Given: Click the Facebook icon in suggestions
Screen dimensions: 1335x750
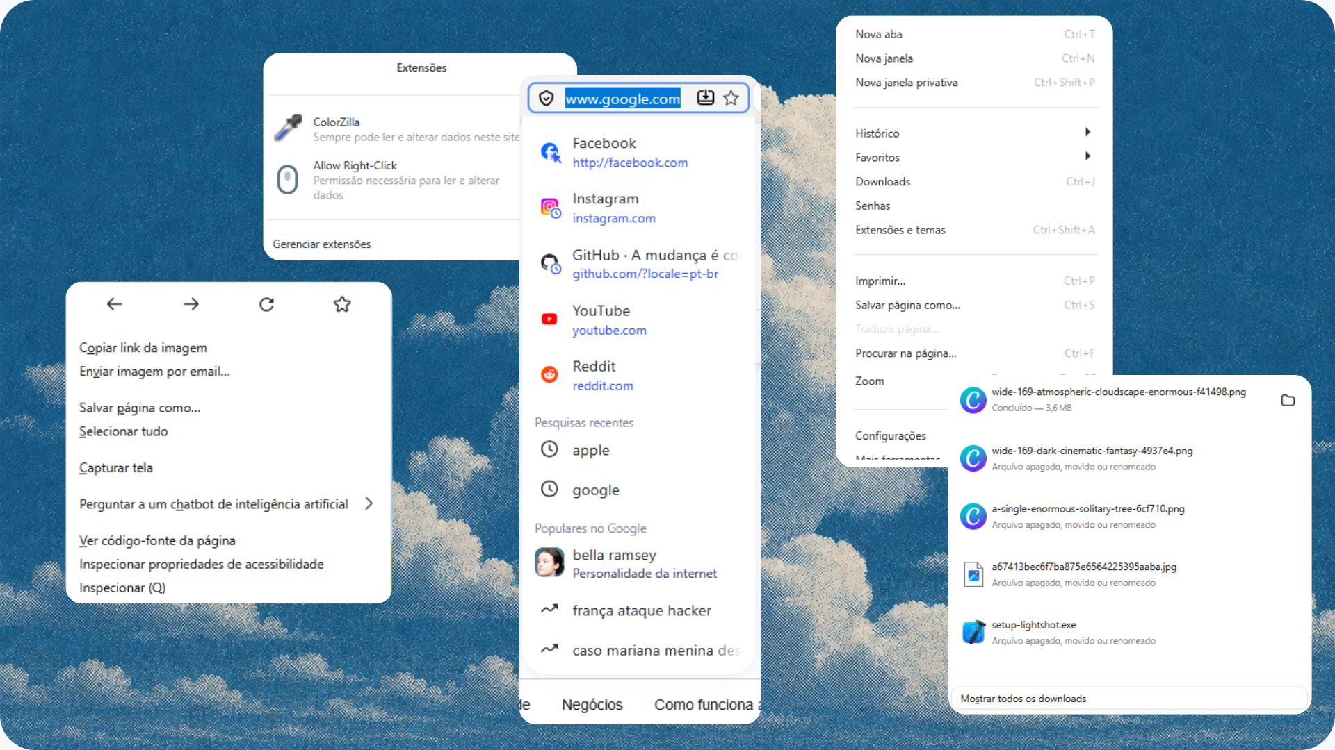Looking at the screenshot, I should [x=551, y=152].
